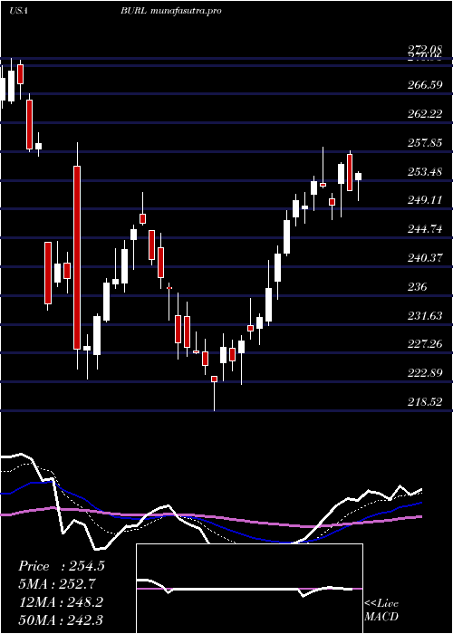Click the 231.63 price level label
The image size is (453, 634).
tap(423, 315)
